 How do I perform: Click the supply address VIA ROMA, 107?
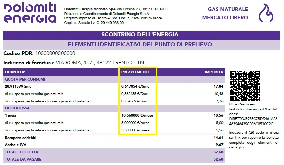point(100,63)
